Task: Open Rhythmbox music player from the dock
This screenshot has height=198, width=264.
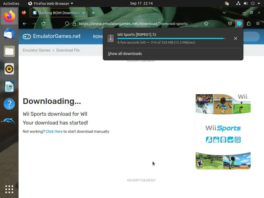Action: (x=9, y=69)
